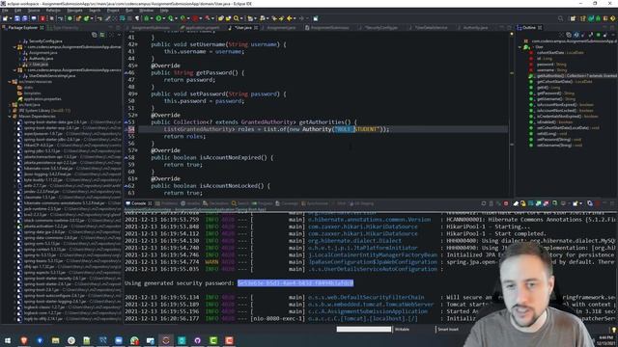Switch to the Debug perspective icon
This screenshot has height=347, width=618.
pyautogui.click(x=598, y=18)
